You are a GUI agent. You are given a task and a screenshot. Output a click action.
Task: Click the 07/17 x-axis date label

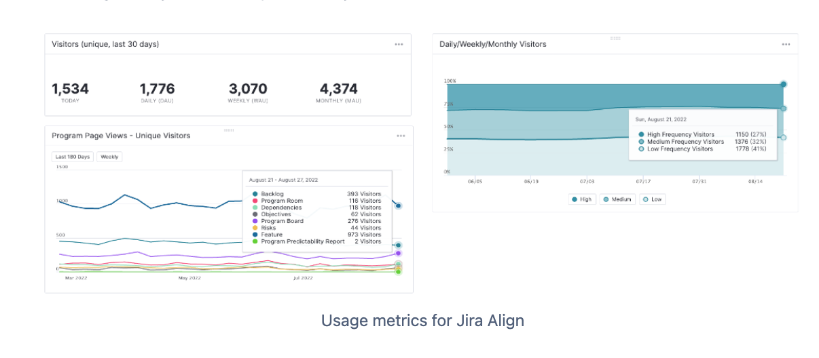tap(642, 182)
